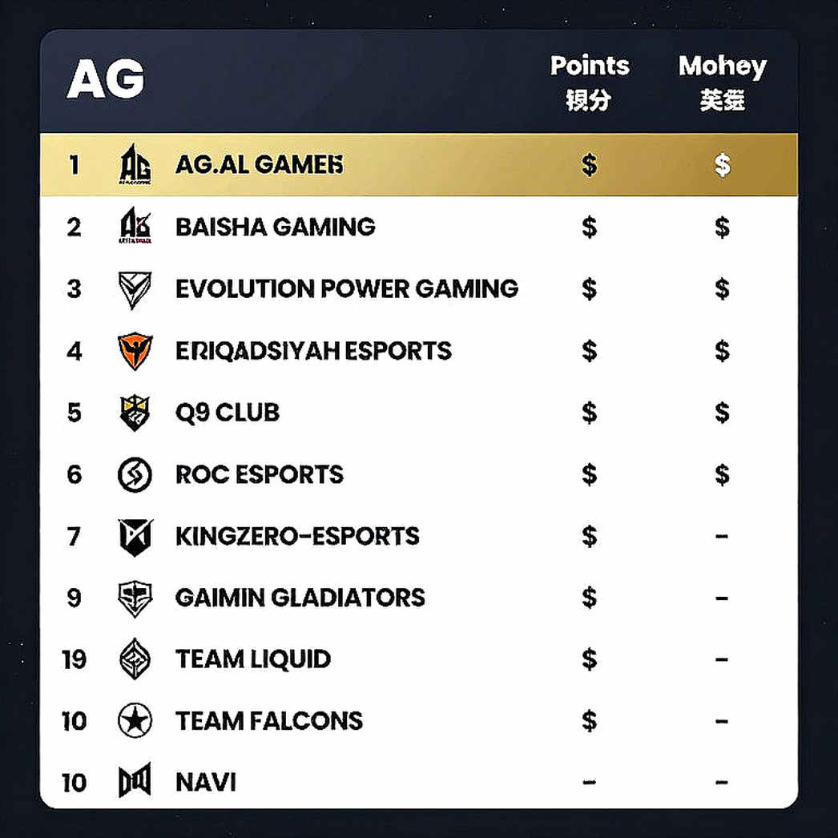
Task: Sort by the Points column header
Action: point(590,83)
